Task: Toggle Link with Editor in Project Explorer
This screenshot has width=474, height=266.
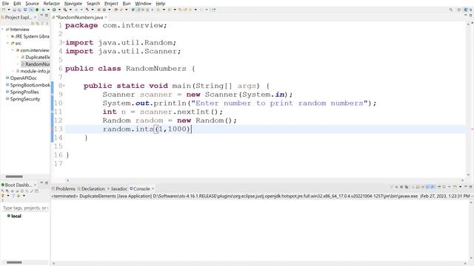Action: tap(38, 23)
